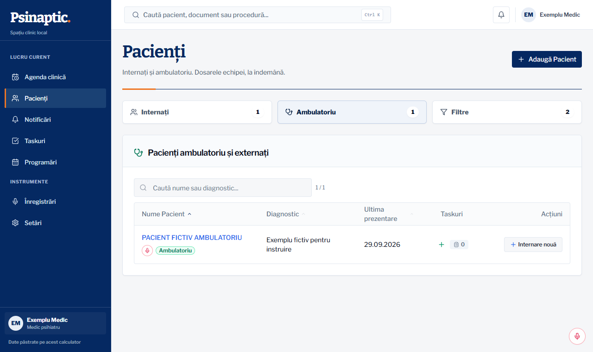Click the green Ambulatoriu status badge
Viewport: 593px width, 352px height.
pos(176,251)
